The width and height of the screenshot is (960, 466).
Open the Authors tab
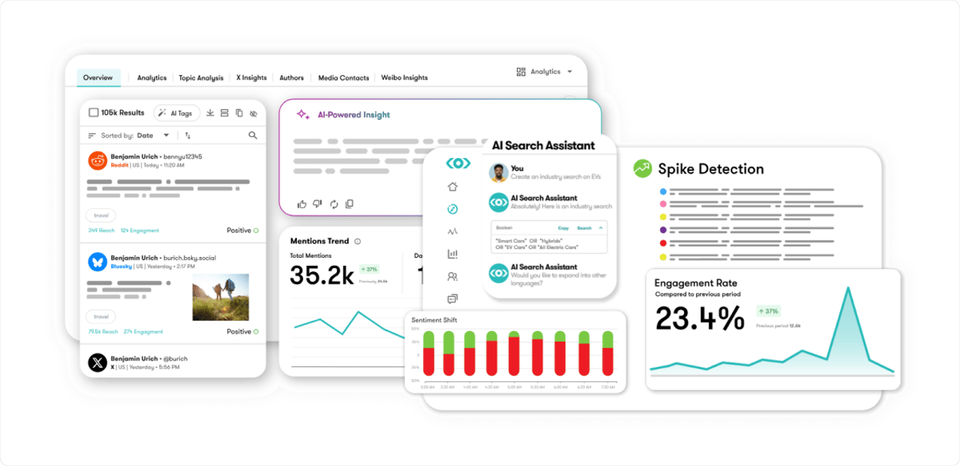click(x=292, y=78)
